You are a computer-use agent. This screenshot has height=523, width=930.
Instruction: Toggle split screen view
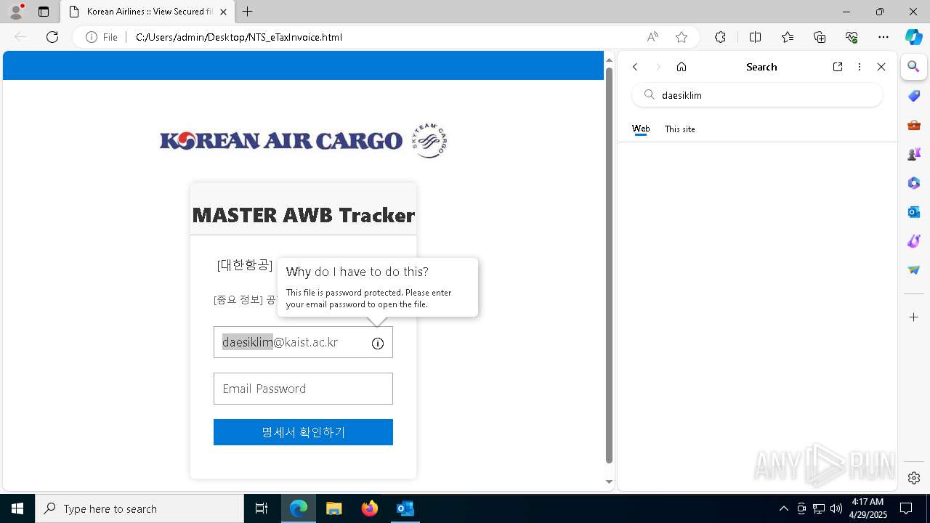755,37
